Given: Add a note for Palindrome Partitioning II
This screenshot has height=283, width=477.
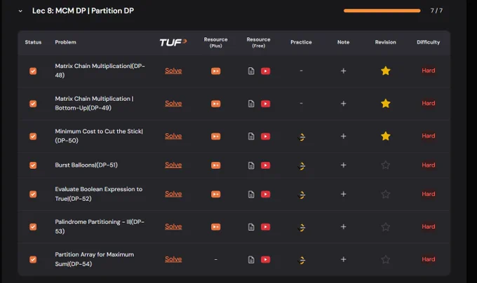Looking at the screenshot, I should (x=344, y=227).
